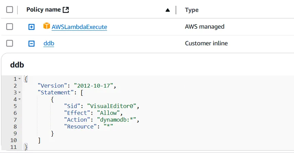Click line number 11 in the editor gutter
Viewport: 294px width, 153px height.
pyautogui.click(x=14, y=147)
